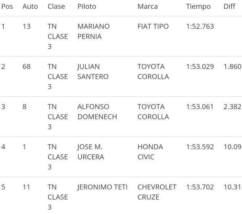The width and height of the screenshot is (242, 214).
Task: Select pilot name MARIANO PERNIA
Action: pyautogui.click(x=94, y=31)
